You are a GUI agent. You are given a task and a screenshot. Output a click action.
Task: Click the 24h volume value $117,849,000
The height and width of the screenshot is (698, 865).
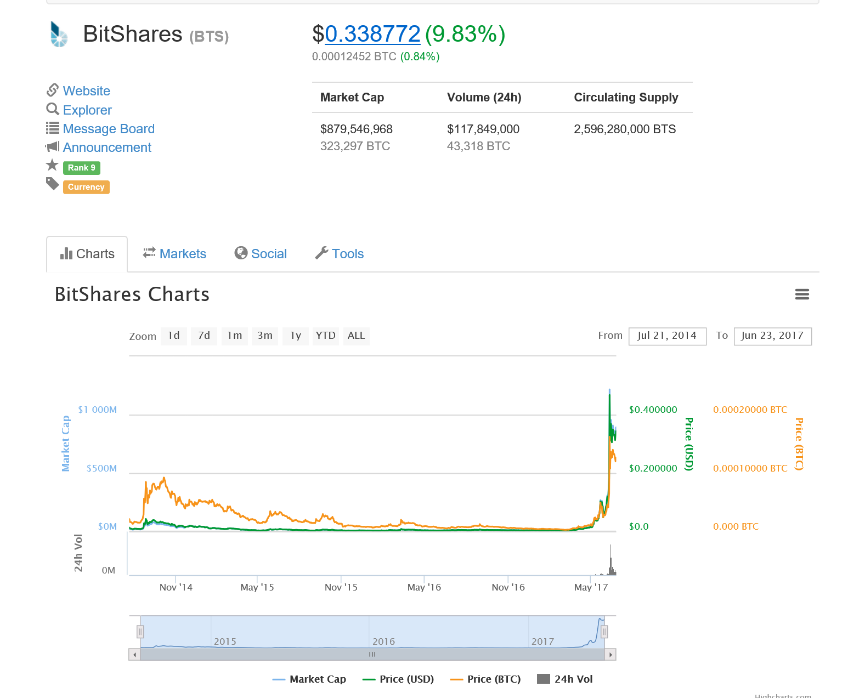click(x=483, y=129)
